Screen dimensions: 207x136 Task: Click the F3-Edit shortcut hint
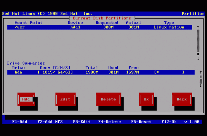82,122
